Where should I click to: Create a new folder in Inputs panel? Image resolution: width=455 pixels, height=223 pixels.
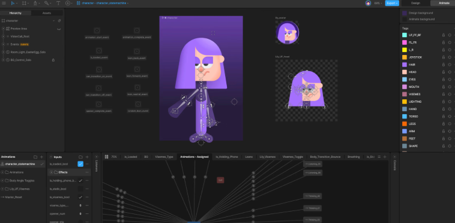pos(80,157)
